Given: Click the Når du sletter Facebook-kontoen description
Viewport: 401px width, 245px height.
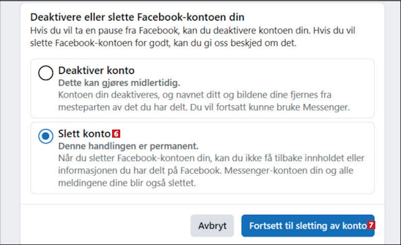Looking at the screenshot, I should pos(211,170).
